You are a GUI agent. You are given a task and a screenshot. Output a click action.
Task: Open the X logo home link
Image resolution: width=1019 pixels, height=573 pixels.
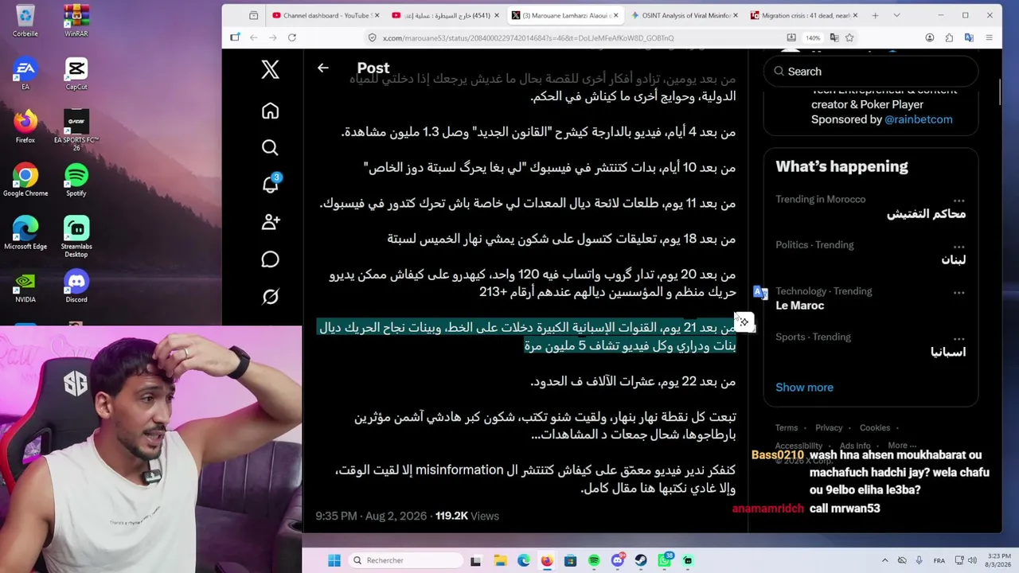point(271,69)
